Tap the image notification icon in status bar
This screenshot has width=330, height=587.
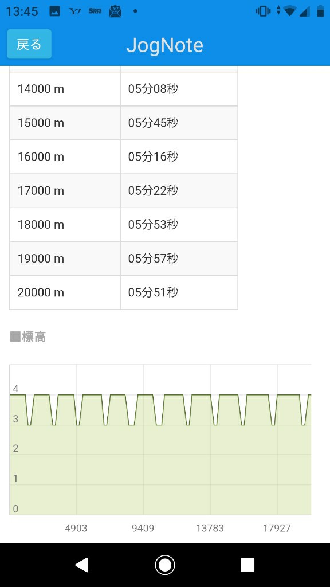click(54, 11)
